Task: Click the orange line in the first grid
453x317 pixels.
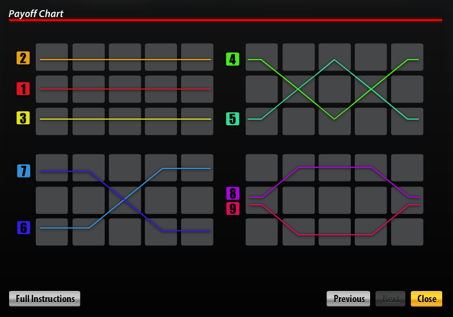Action: coord(125,59)
